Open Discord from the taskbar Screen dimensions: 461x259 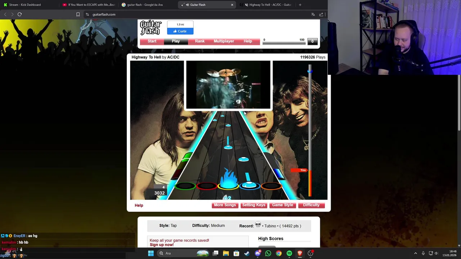[x=258, y=253]
